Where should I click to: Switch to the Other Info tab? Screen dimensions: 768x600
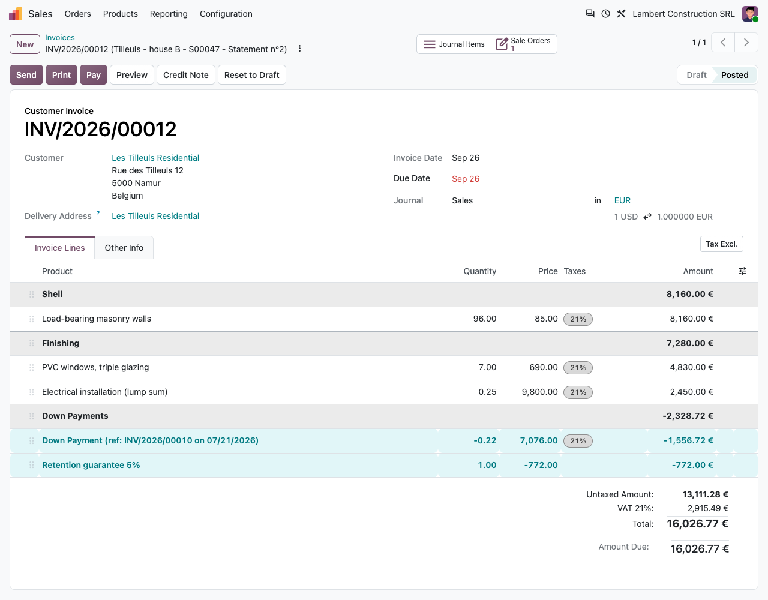click(x=124, y=248)
